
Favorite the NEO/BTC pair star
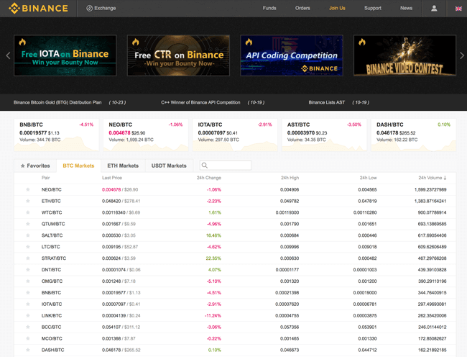click(x=28, y=189)
